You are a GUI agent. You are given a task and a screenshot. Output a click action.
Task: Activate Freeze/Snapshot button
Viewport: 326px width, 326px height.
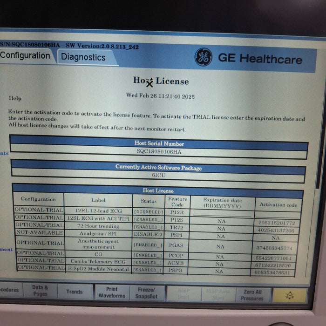(146, 293)
